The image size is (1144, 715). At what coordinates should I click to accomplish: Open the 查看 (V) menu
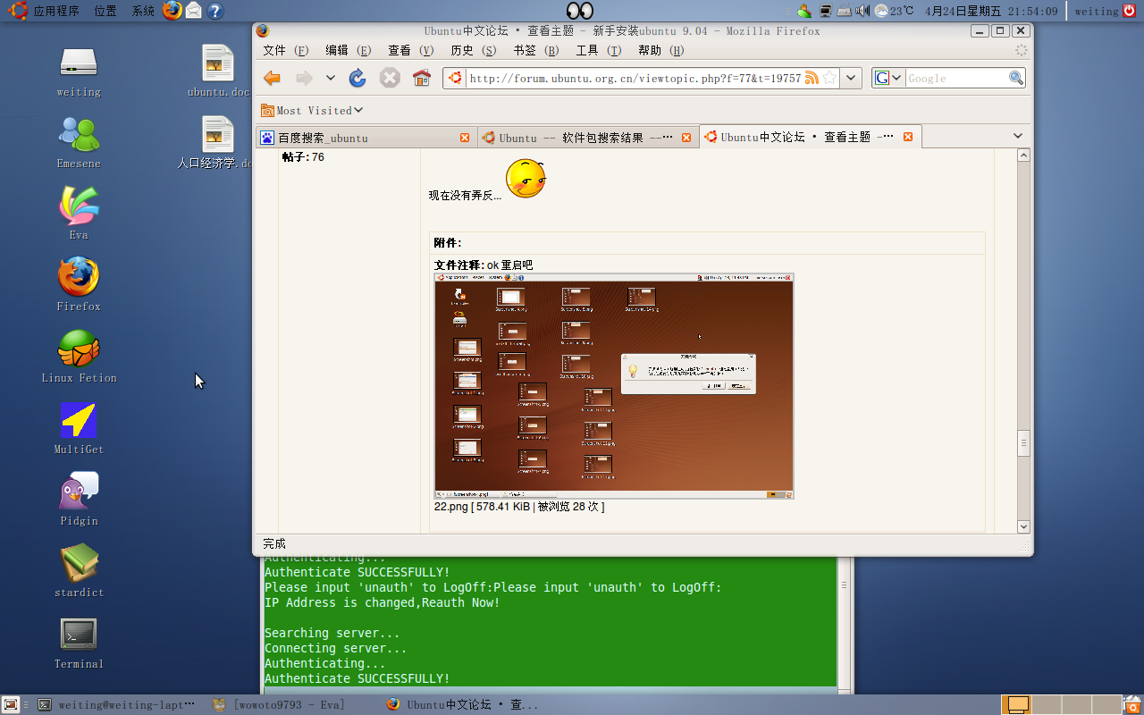pyautogui.click(x=410, y=51)
